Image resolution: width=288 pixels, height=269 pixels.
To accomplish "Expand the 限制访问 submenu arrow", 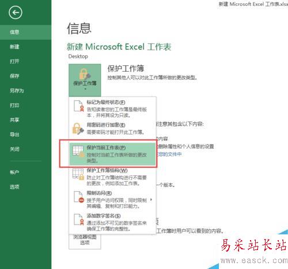I will (x=151, y=200).
